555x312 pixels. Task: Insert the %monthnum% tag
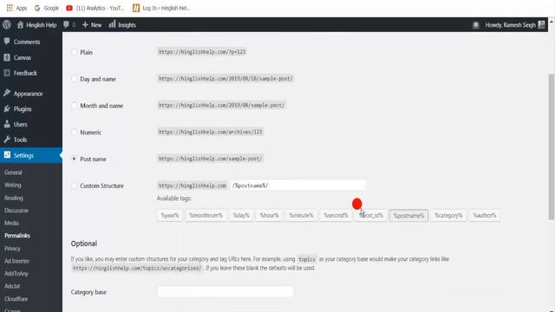point(206,215)
